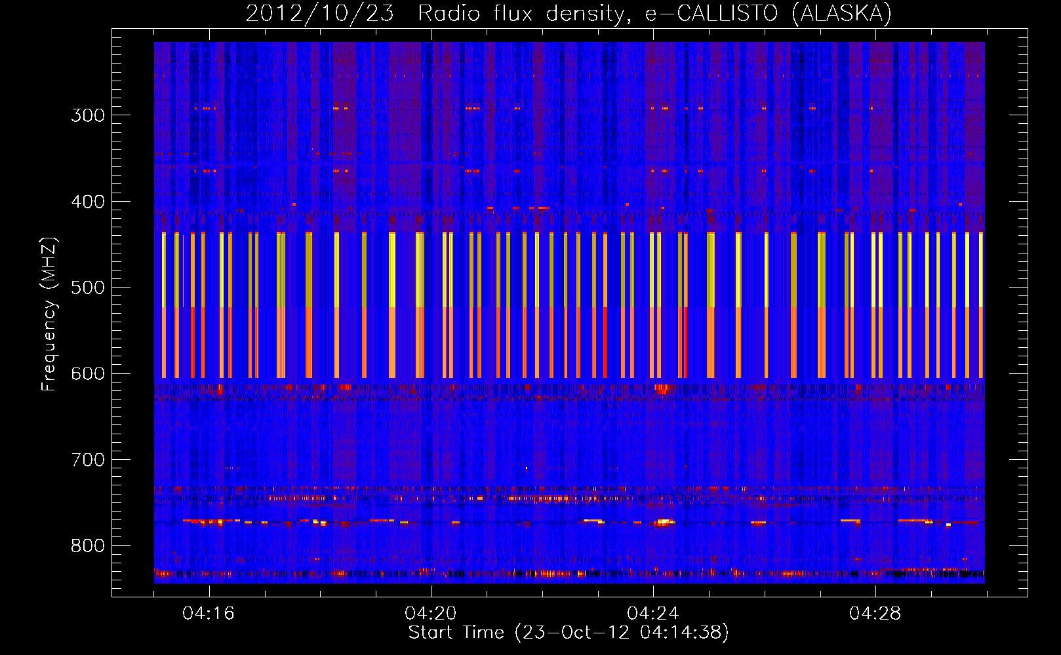The image size is (1061, 655).
Task: Click the 500 frequency axis label
Action: point(88,288)
